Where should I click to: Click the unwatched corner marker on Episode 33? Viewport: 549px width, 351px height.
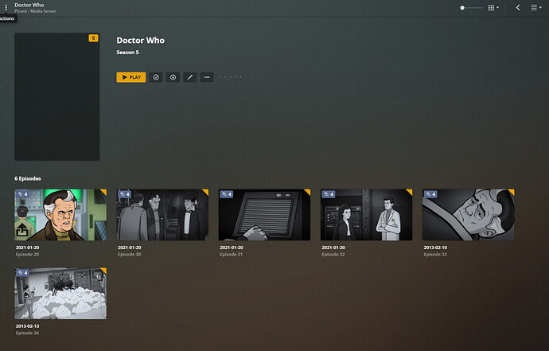point(512,192)
